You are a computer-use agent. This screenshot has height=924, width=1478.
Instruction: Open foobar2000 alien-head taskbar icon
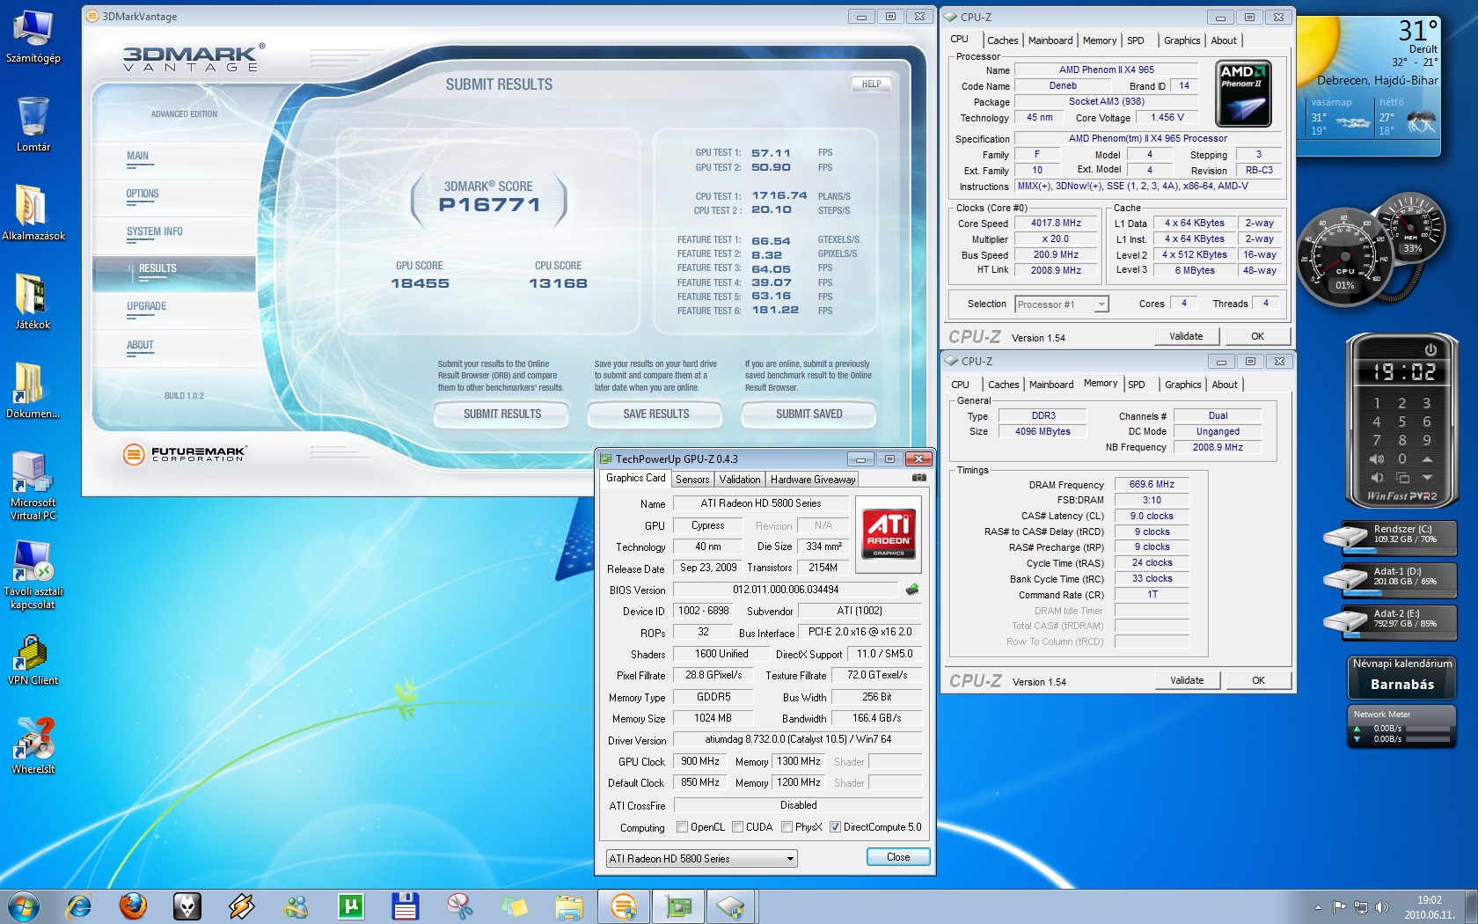[x=187, y=906]
